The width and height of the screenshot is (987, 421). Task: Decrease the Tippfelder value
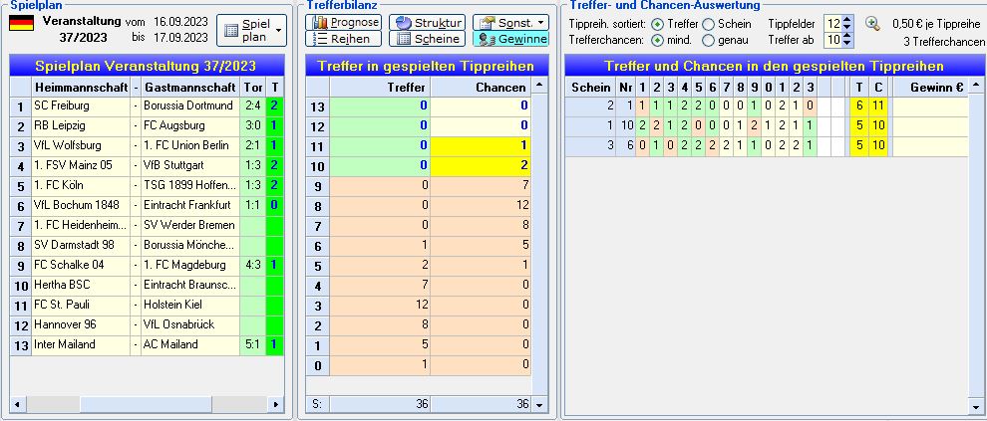pyautogui.click(x=847, y=28)
